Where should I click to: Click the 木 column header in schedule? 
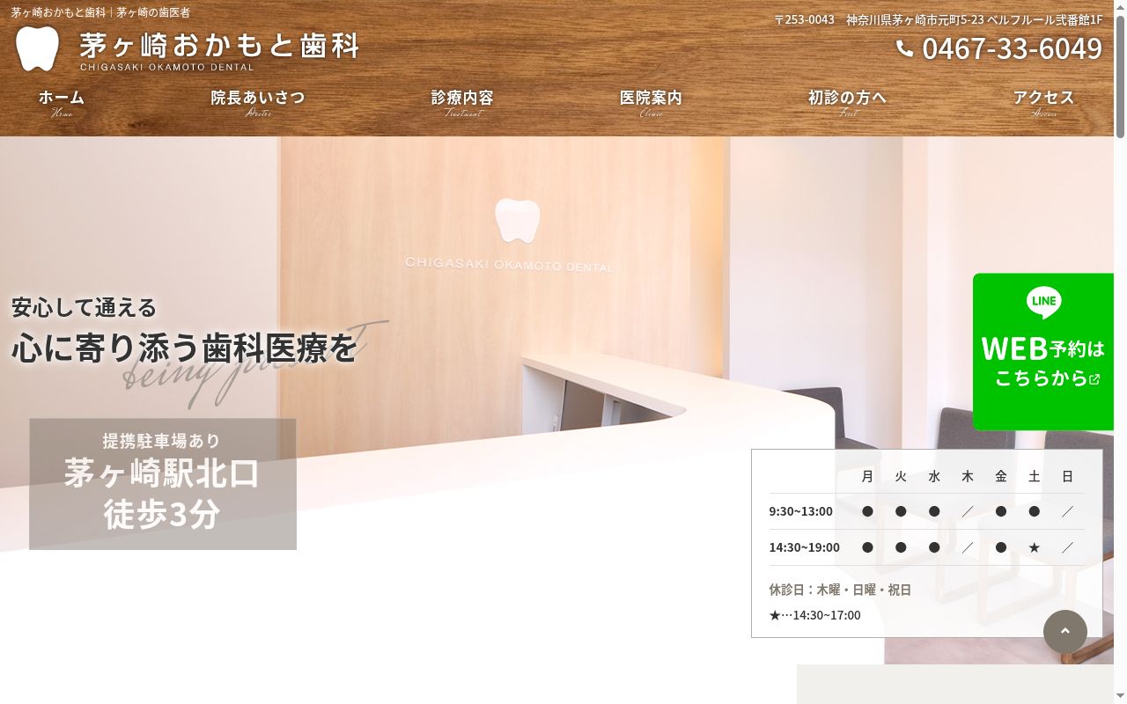coord(968,476)
